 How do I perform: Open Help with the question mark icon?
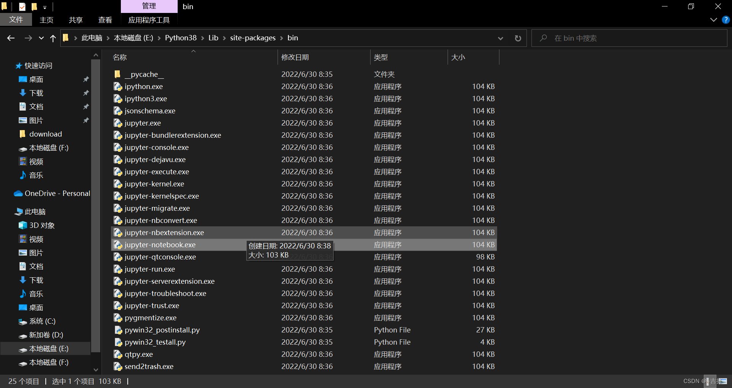pos(726,20)
